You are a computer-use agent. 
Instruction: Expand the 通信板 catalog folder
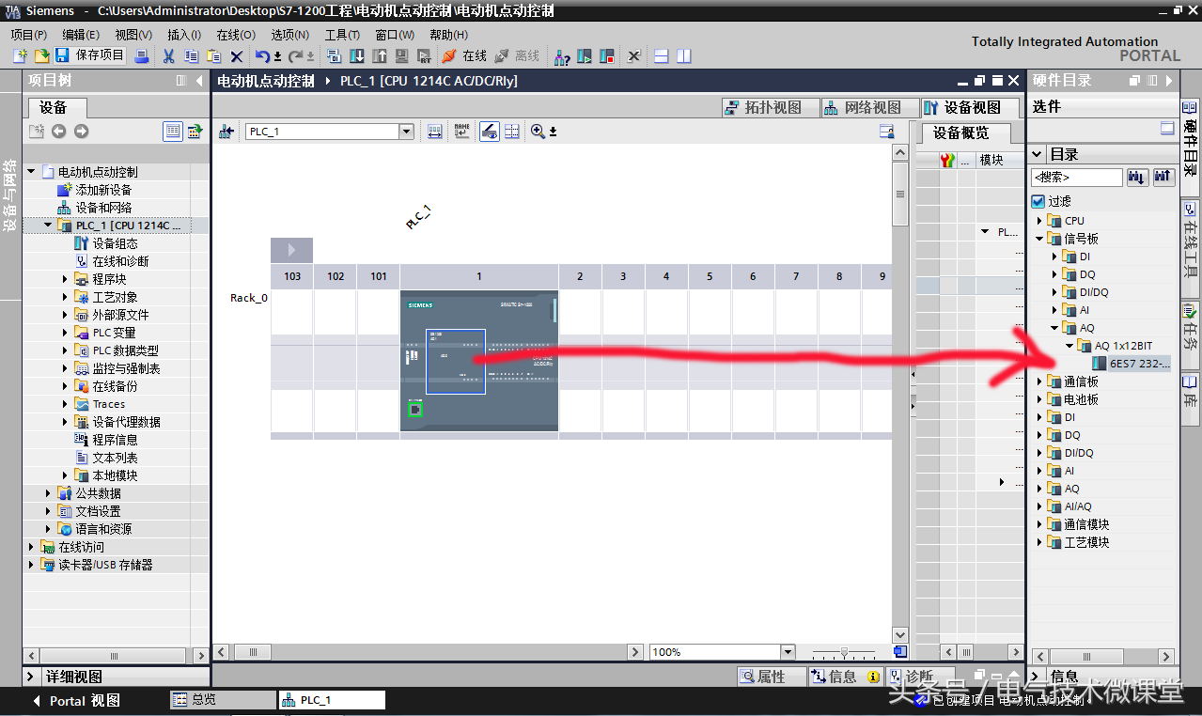(1039, 381)
